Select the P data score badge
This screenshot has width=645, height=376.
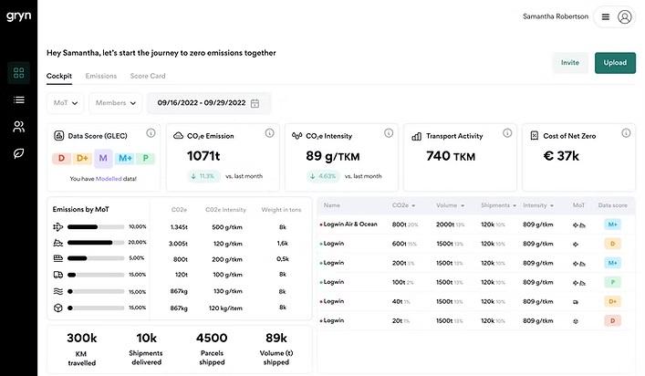coord(145,159)
